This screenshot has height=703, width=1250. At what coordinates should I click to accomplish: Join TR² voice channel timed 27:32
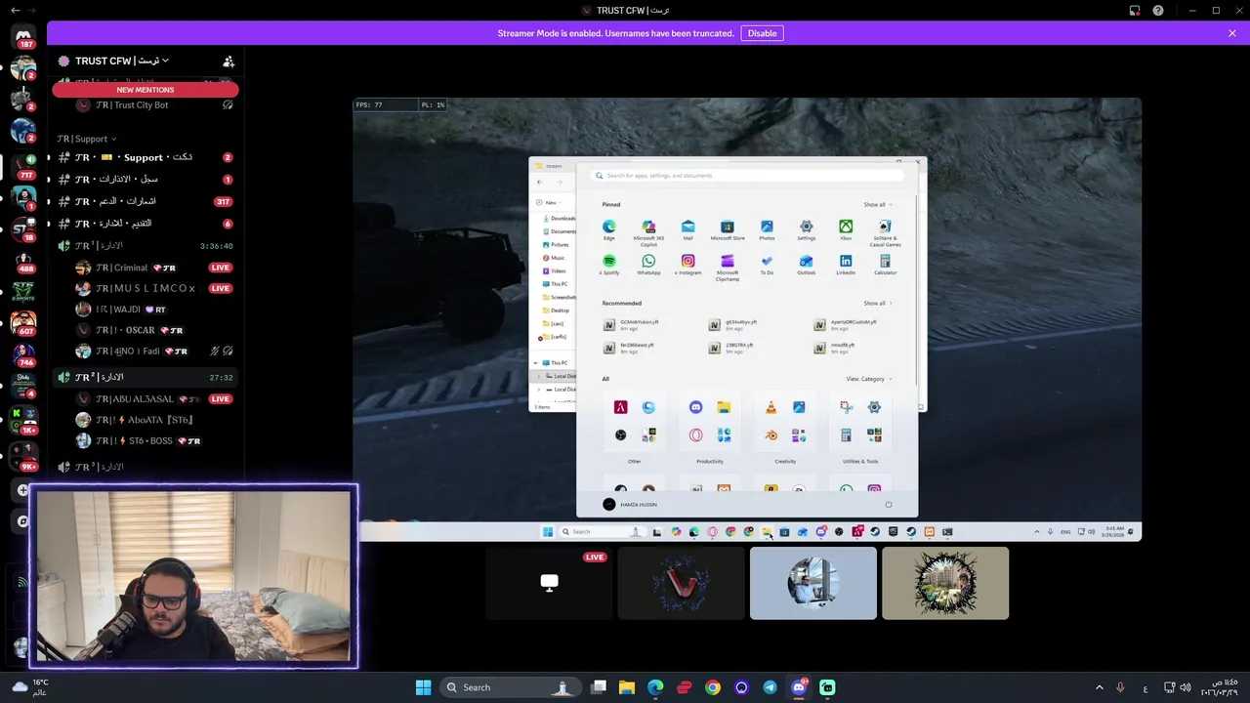[x=145, y=377]
